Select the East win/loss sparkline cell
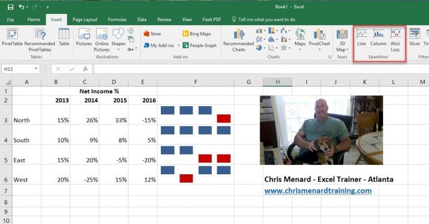 pos(196,154)
